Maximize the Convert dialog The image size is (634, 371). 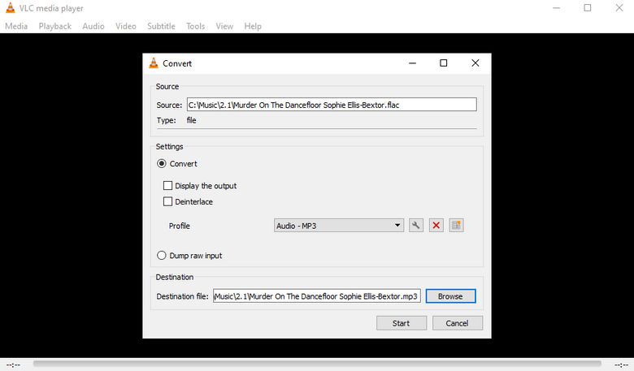[x=444, y=63]
